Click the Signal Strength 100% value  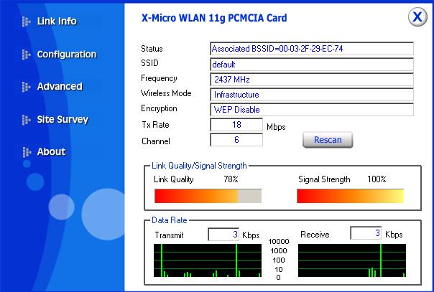click(x=377, y=179)
